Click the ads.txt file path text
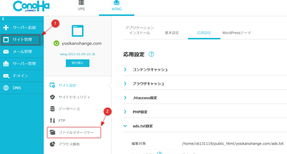The width and height of the screenshot is (287, 154). (233, 144)
